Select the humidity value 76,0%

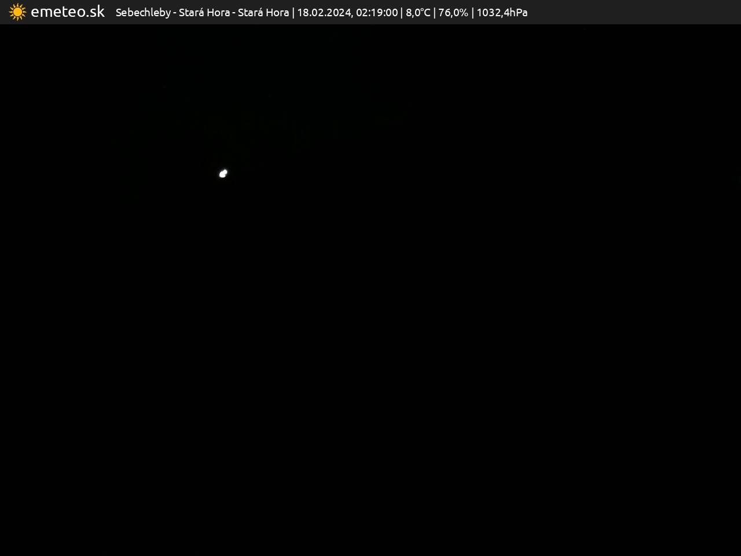click(x=453, y=13)
